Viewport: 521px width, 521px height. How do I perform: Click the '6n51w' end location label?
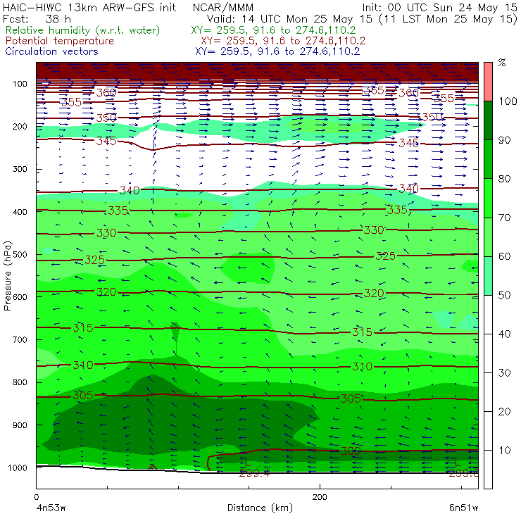pos(463,508)
